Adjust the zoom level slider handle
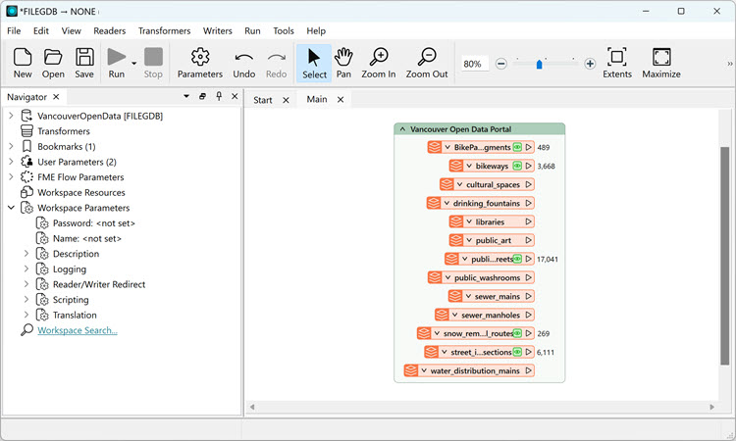 (539, 65)
